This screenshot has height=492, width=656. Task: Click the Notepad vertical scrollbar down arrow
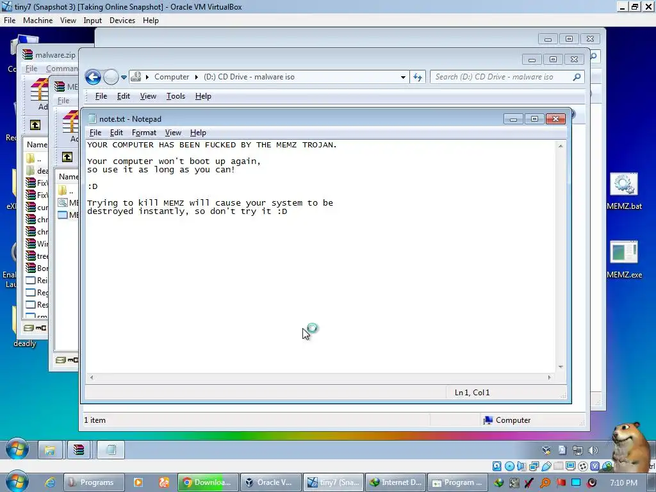pyautogui.click(x=561, y=366)
